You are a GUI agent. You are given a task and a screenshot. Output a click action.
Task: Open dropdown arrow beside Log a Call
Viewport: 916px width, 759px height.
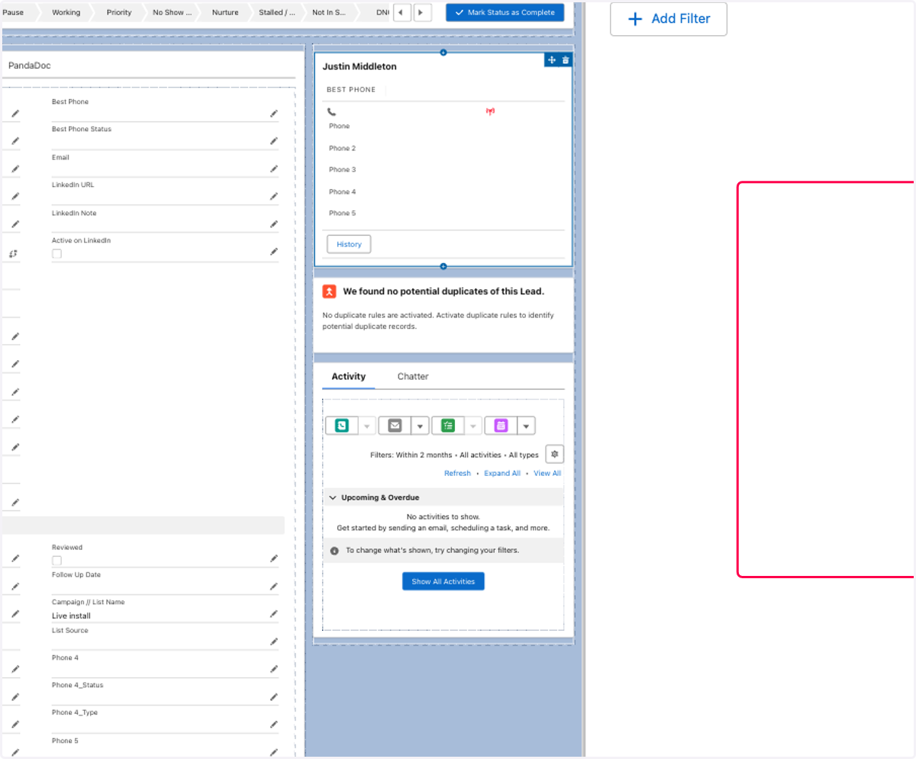tap(367, 426)
